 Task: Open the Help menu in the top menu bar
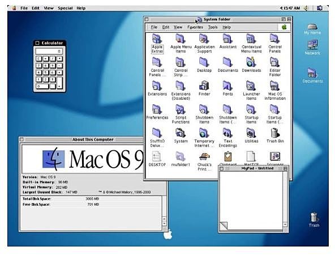(x=81, y=8)
